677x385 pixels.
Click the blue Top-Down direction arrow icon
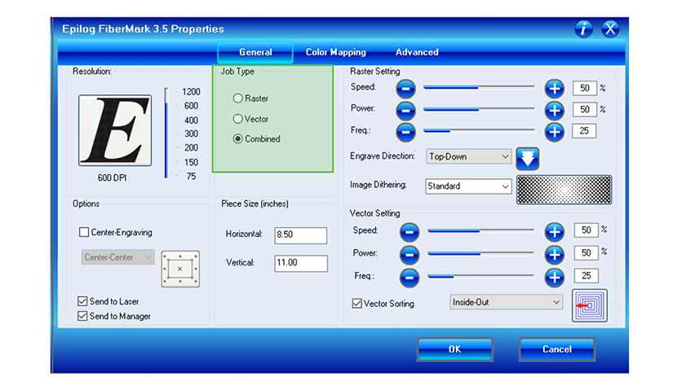pyautogui.click(x=529, y=157)
